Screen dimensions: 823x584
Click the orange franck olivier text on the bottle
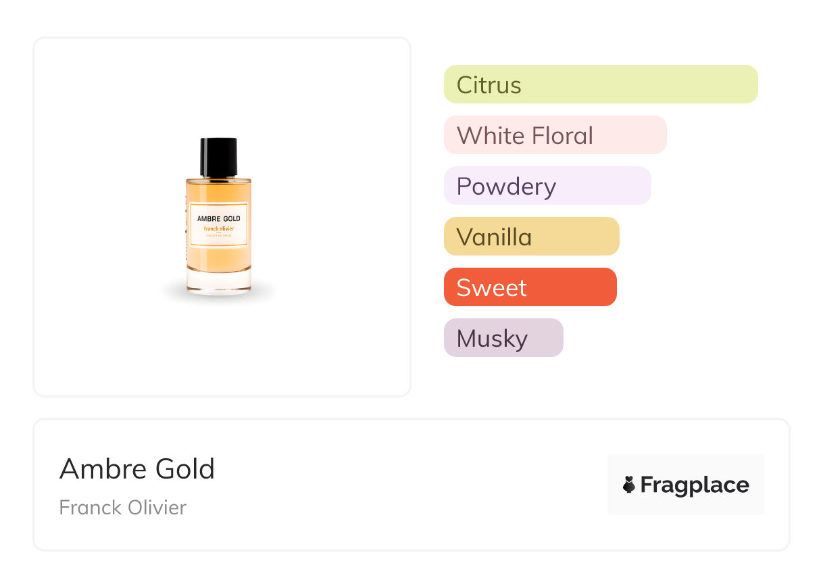pyautogui.click(x=218, y=229)
